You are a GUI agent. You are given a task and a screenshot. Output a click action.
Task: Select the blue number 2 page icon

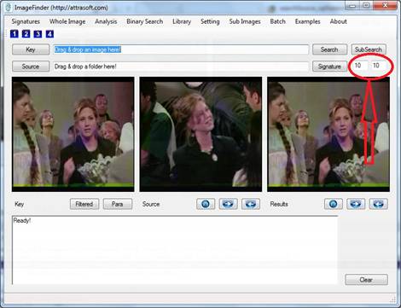[26, 34]
